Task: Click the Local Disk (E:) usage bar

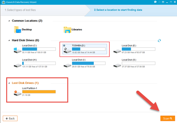Action: point(139,49)
